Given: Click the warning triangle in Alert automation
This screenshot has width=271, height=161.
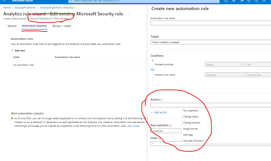Looking at the screenshot, I should coord(12,118).
